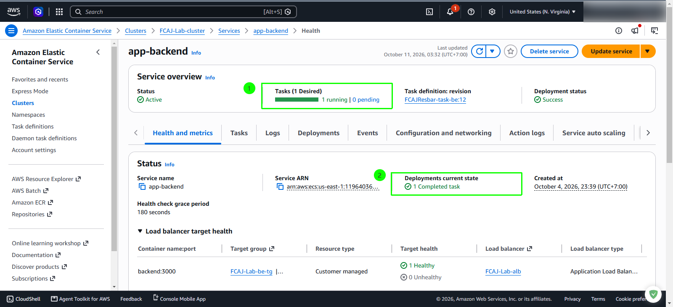Copy the service name app-backend
Viewport: 673px width, 307px height.
(x=142, y=186)
